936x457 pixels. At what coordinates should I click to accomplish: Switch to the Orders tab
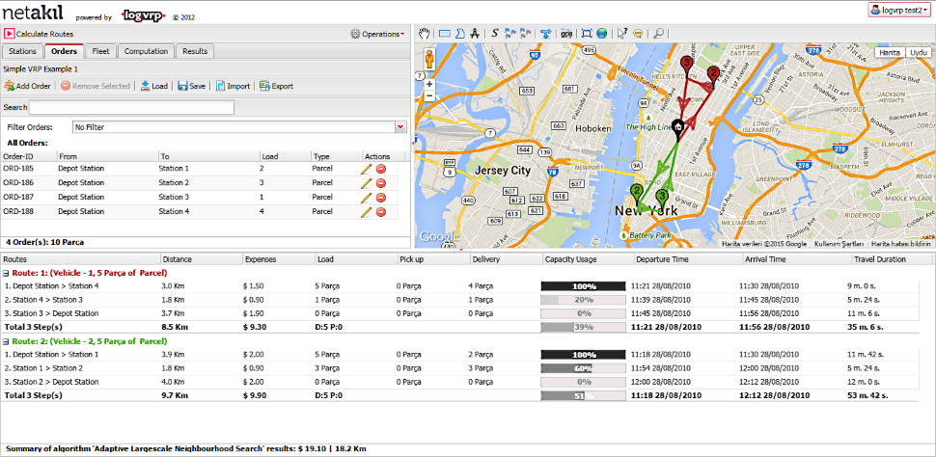[x=65, y=51]
